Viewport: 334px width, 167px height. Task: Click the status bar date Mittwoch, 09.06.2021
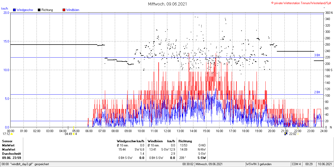209,164
